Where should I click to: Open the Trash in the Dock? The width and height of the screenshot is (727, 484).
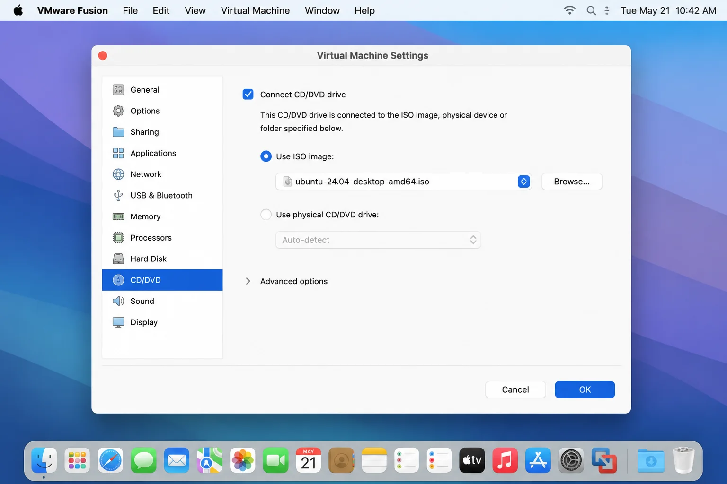683,460
